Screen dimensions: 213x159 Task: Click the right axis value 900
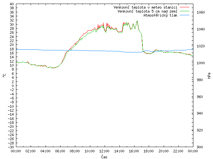200,147
